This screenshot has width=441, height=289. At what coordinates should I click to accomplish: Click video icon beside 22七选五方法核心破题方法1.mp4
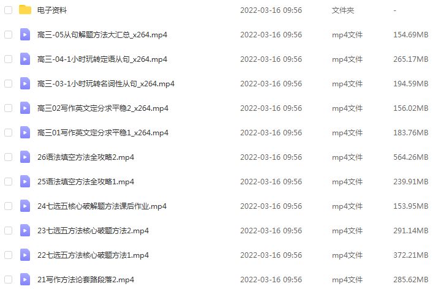click(x=25, y=255)
